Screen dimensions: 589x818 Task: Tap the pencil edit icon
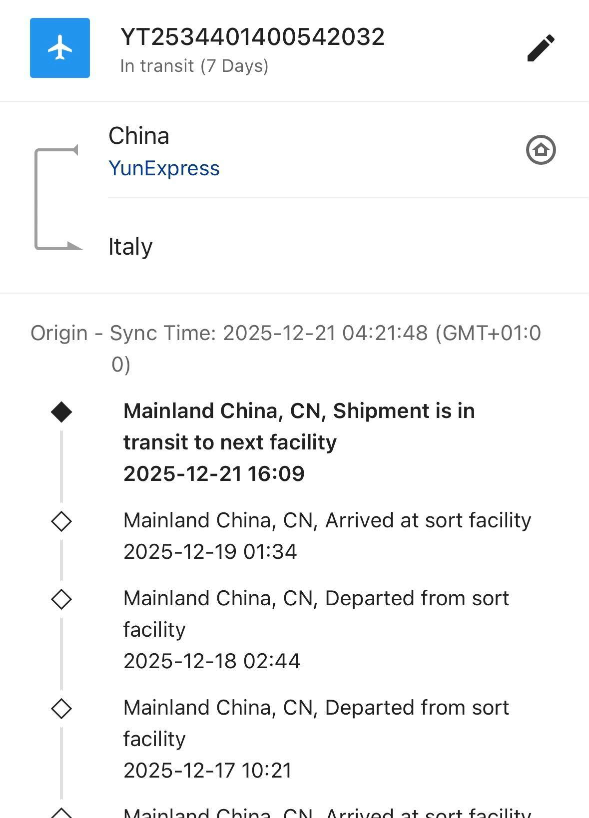(541, 48)
